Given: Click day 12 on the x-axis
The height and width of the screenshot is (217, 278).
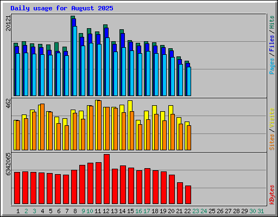Looking at the screenshot, I should tap(106, 211).
